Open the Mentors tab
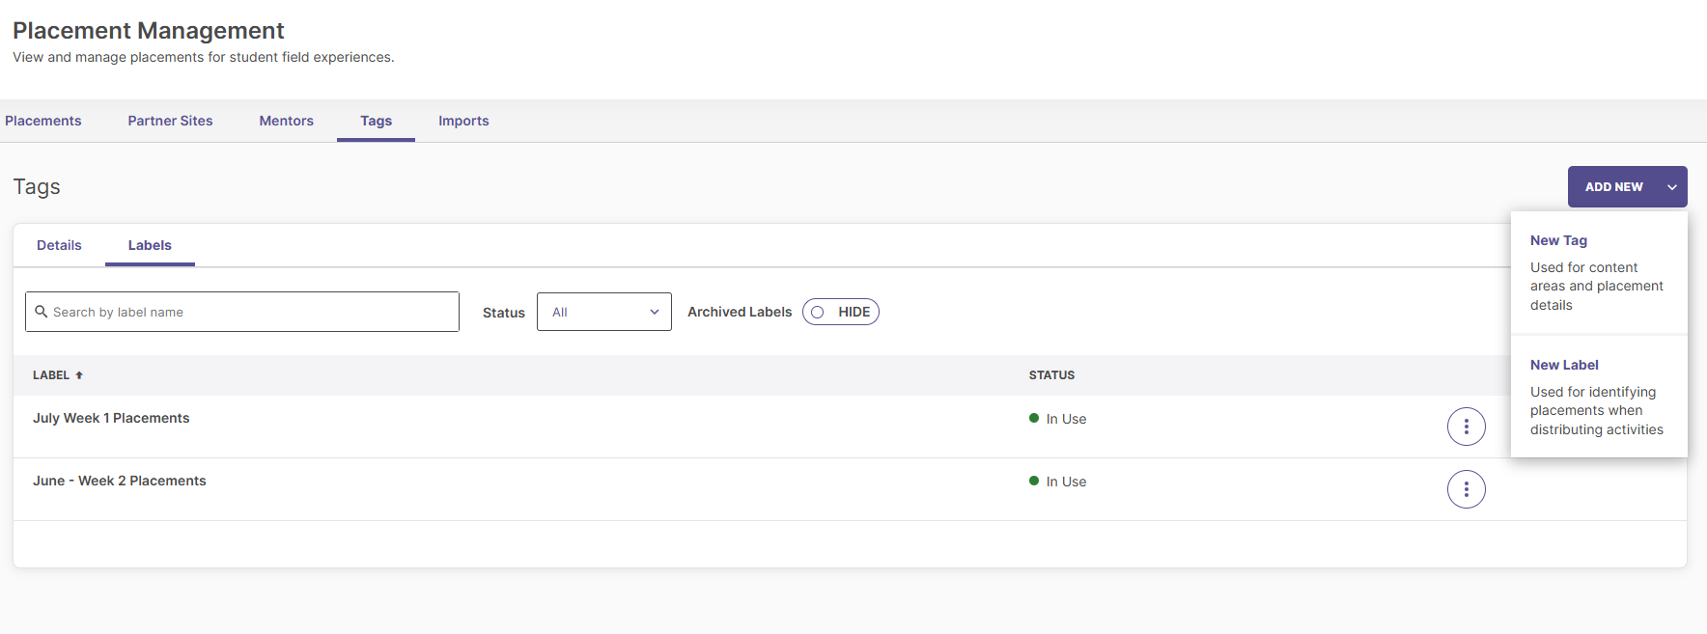 point(286,121)
